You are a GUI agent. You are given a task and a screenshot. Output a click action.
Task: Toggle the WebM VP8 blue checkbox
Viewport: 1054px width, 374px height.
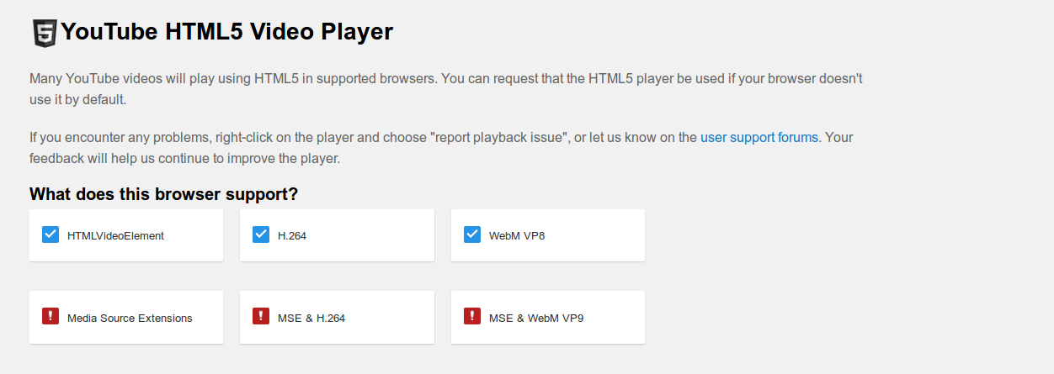(472, 234)
